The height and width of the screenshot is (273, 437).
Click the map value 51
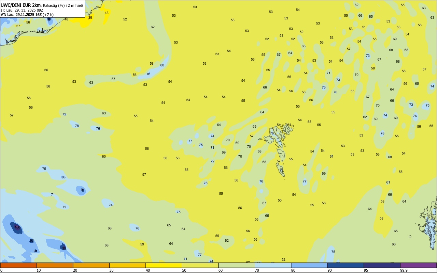(364, 27)
